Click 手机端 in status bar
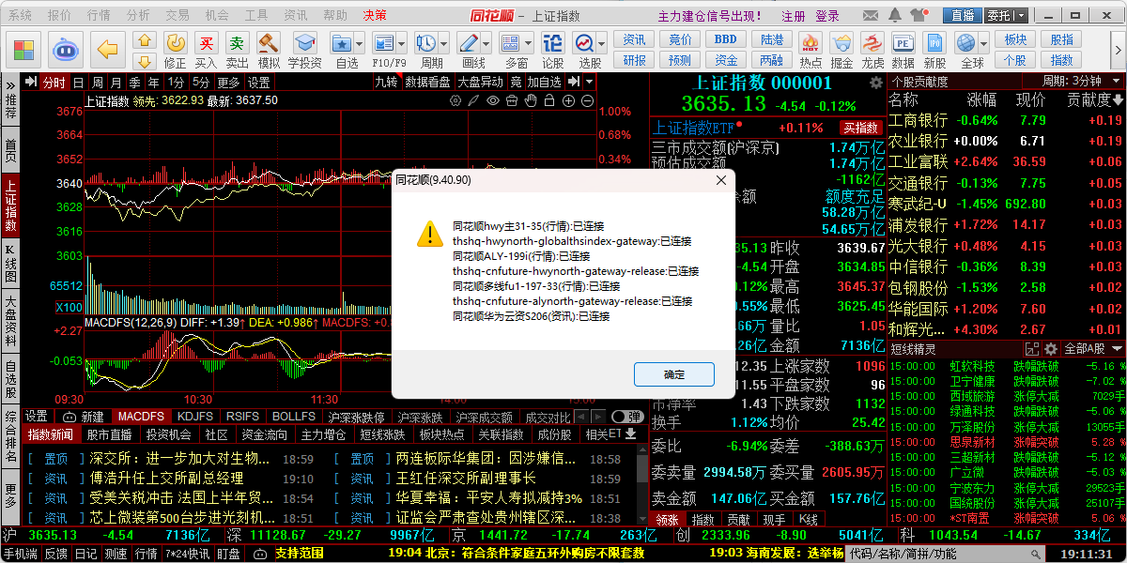1127x563 pixels. click(21, 554)
